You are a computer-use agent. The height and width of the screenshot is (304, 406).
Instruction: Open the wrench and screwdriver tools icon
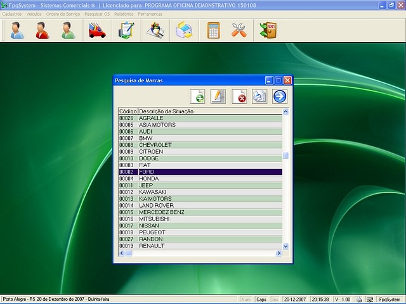tap(239, 30)
